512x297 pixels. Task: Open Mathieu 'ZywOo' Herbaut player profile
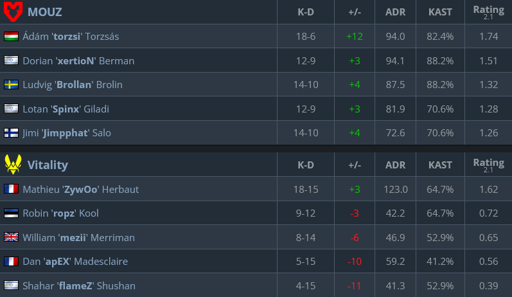[81, 189]
